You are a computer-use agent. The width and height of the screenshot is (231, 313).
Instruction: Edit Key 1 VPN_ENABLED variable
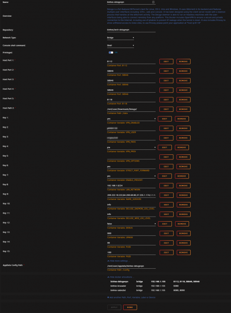point(165,119)
